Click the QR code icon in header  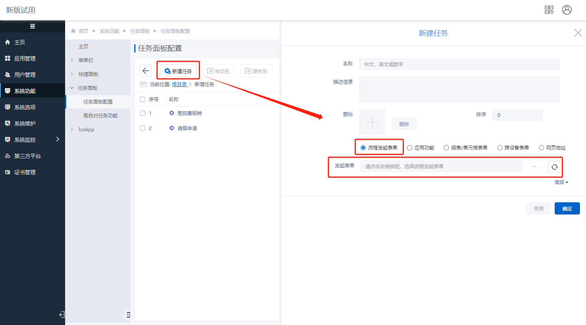549,10
